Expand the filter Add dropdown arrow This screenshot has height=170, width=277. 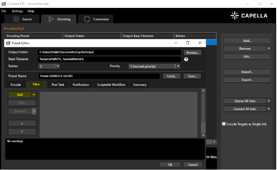pyautogui.click(x=34, y=95)
